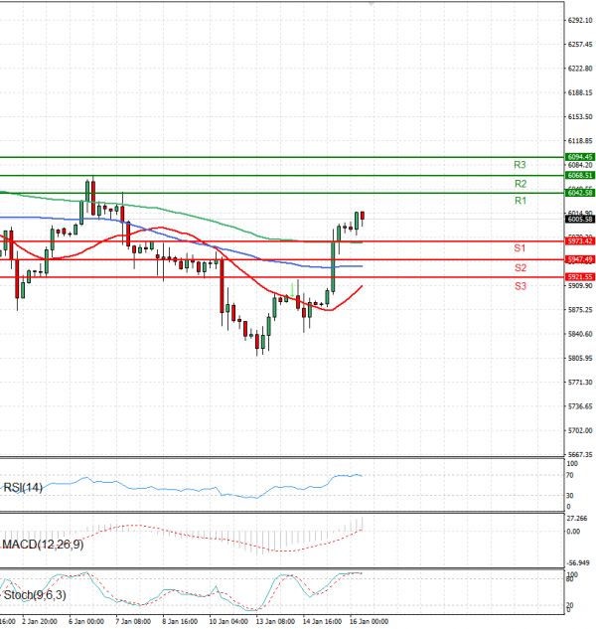
Task: Click the 2 Jan 20:00 time label
Action: [x=40, y=621]
